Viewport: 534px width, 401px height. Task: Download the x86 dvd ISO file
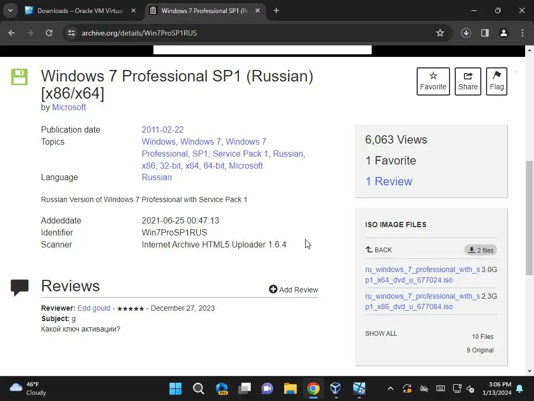click(422, 301)
